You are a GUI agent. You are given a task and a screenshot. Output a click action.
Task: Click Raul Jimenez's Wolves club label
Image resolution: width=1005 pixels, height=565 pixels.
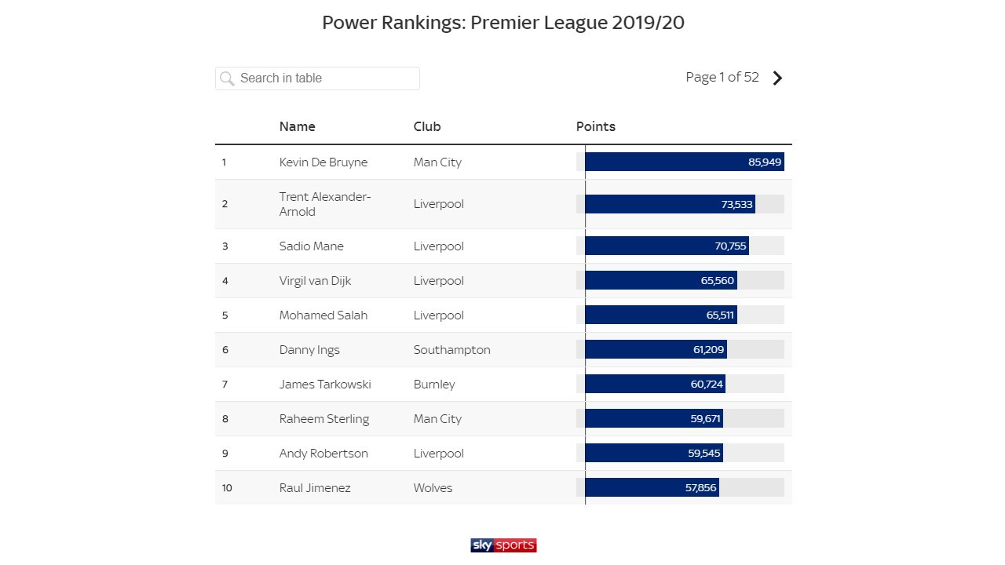(x=433, y=487)
